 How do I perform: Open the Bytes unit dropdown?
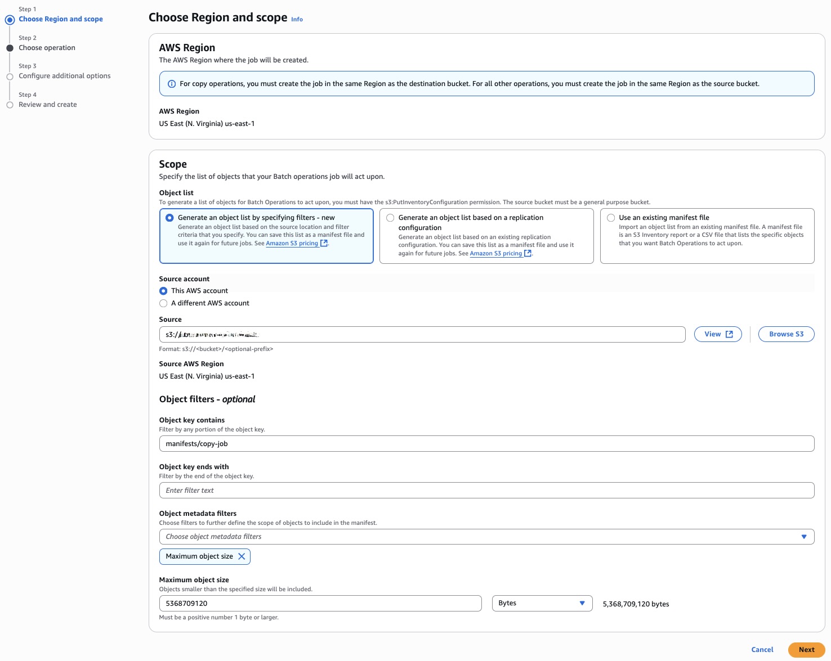542,603
